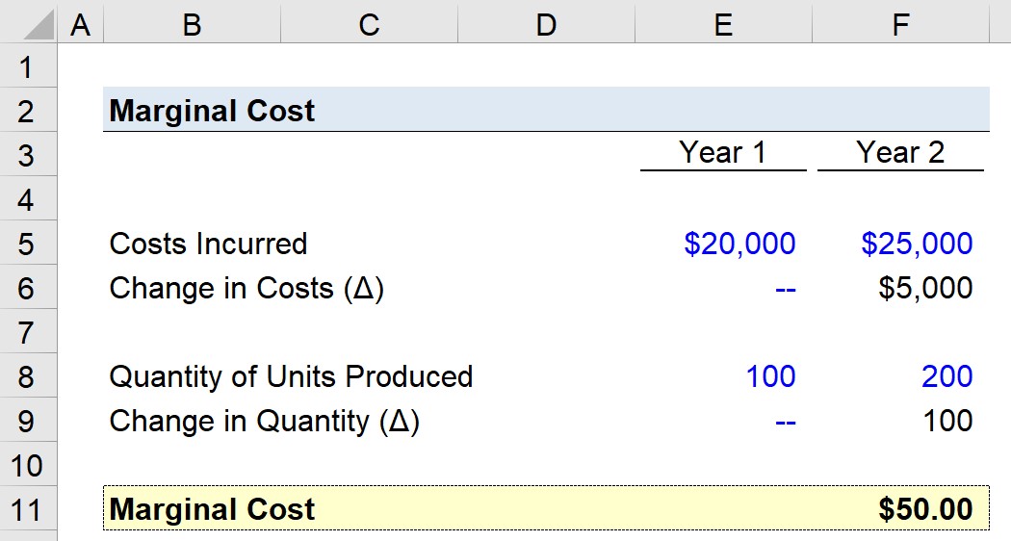The width and height of the screenshot is (1011, 541).
Task: Select row 11 header
Action: point(28,510)
